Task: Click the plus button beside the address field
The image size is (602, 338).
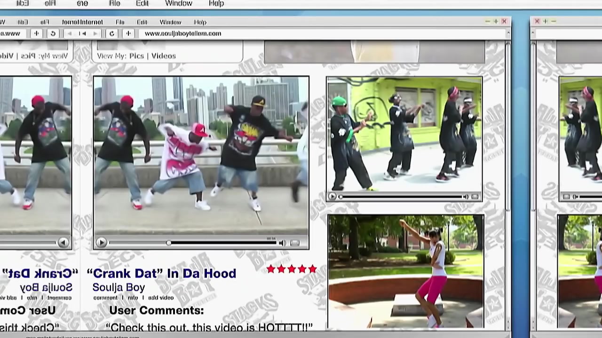Action: tap(128, 33)
